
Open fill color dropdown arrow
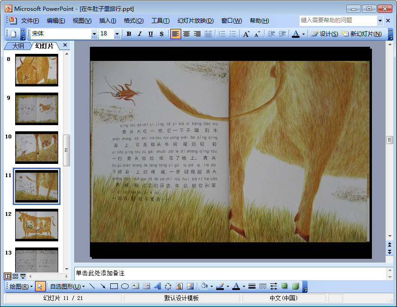(x=212, y=287)
